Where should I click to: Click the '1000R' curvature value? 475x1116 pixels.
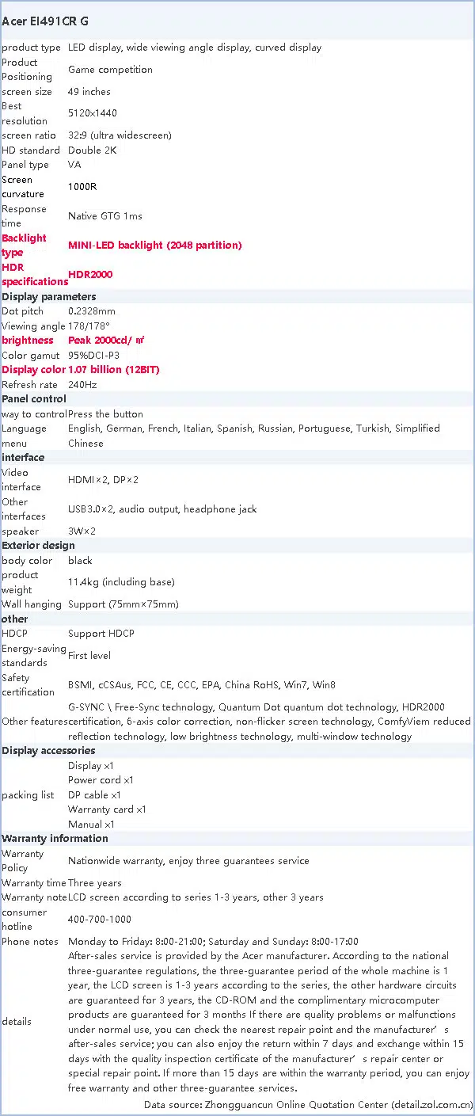[83, 187]
